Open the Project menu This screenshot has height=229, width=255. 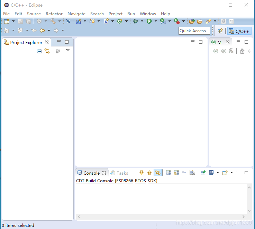pos(116,14)
